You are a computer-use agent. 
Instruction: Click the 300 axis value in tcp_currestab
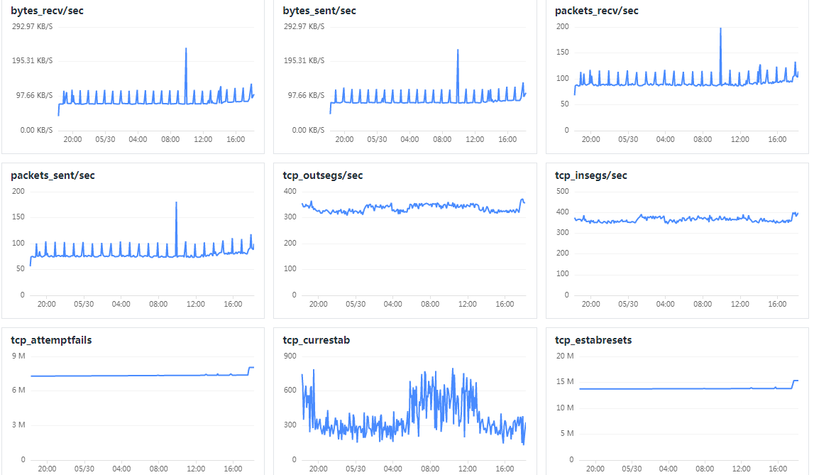[x=290, y=425]
